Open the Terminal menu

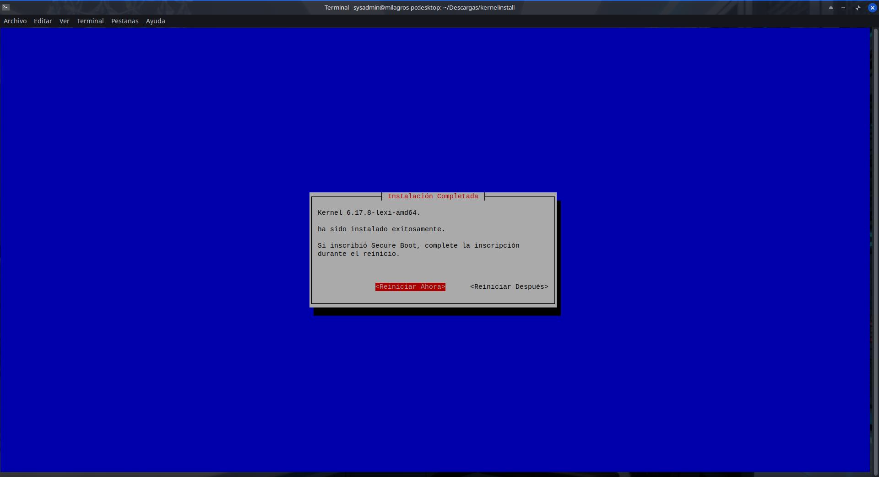click(90, 21)
